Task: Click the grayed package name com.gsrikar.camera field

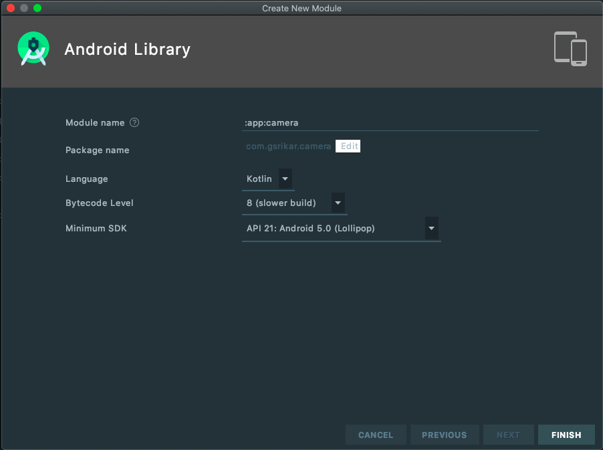Action: (x=289, y=146)
